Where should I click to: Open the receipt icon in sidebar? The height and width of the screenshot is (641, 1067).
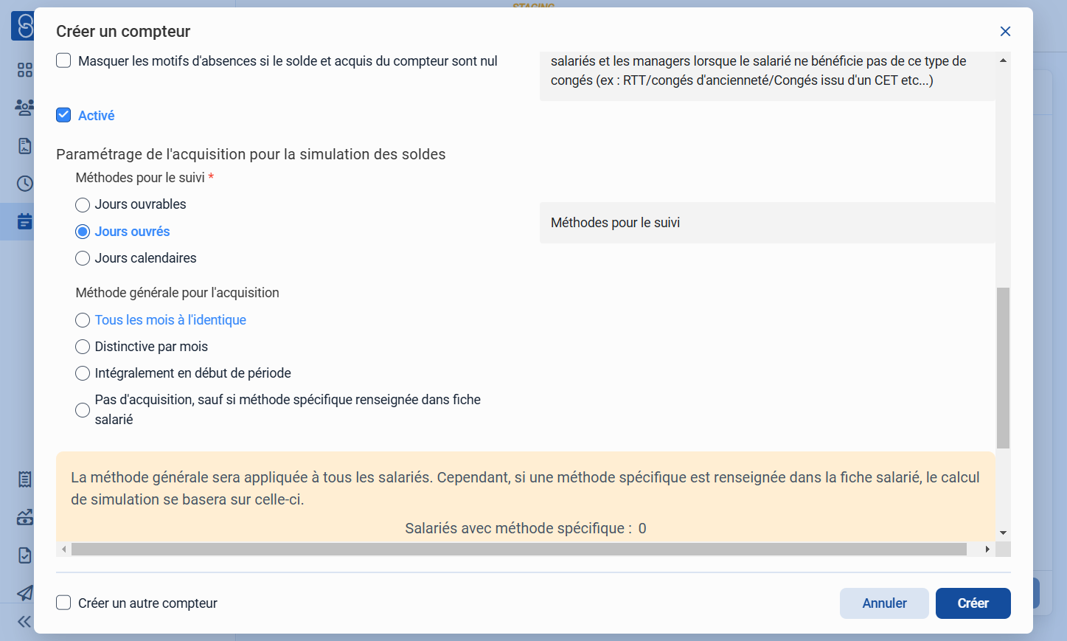[x=24, y=479]
